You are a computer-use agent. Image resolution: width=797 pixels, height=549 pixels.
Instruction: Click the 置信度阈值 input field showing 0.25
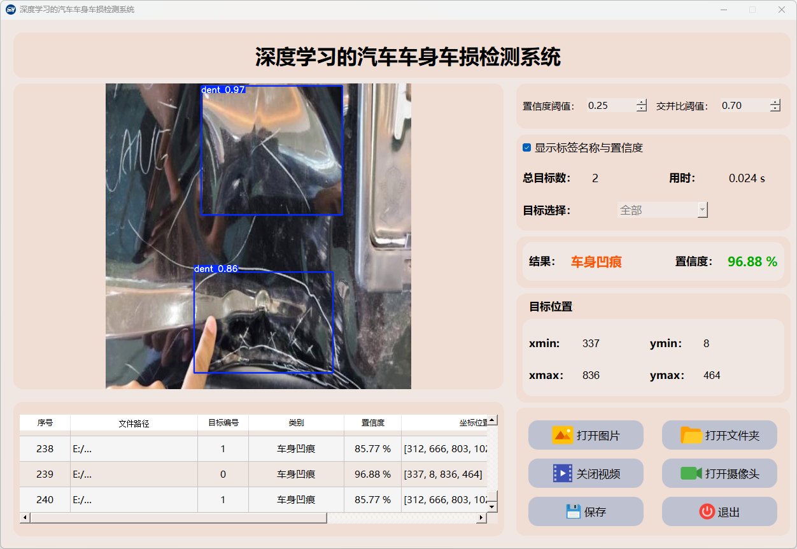pos(610,106)
